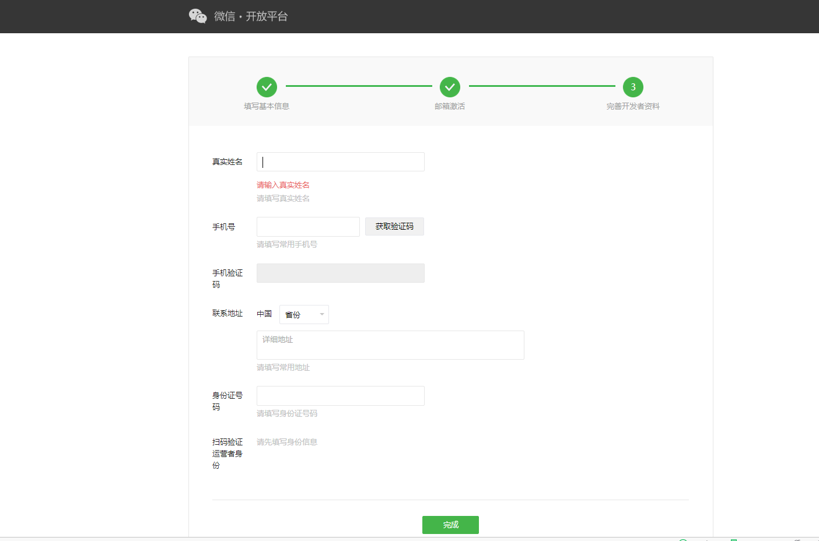Viewport: 819px width, 541px height.
Task: Click the 完善开发者资料 step label
Action: point(633,106)
